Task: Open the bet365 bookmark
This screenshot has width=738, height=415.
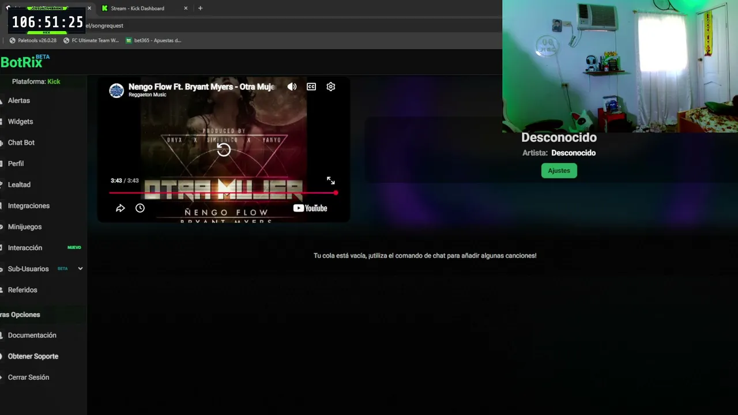Action: (153, 40)
